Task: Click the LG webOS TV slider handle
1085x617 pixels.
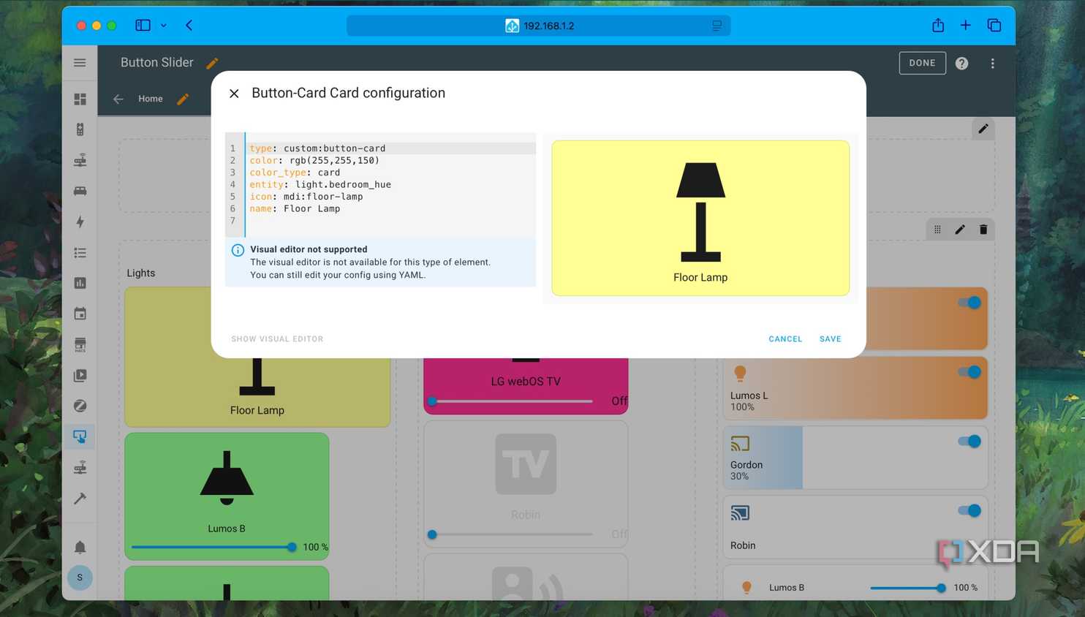Action: (x=432, y=401)
